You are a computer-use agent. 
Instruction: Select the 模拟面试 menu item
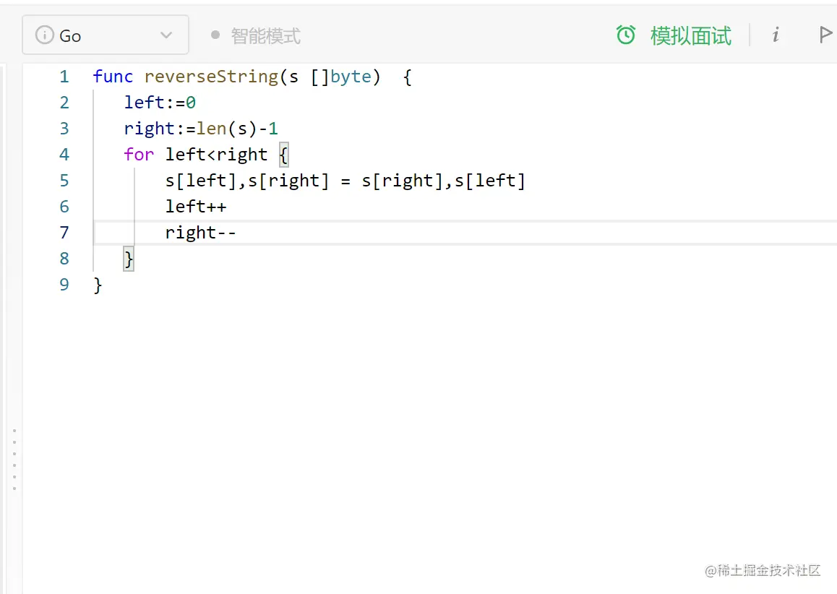pos(690,34)
